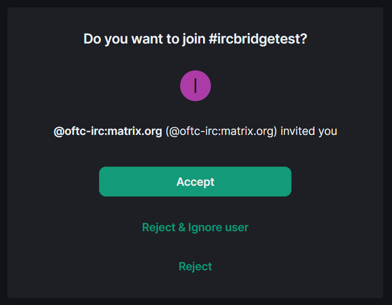The width and height of the screenshot is (392, 305).
Task: Click the purple room avatar circle
Action: pyautogui.click(x=195, y=86)
